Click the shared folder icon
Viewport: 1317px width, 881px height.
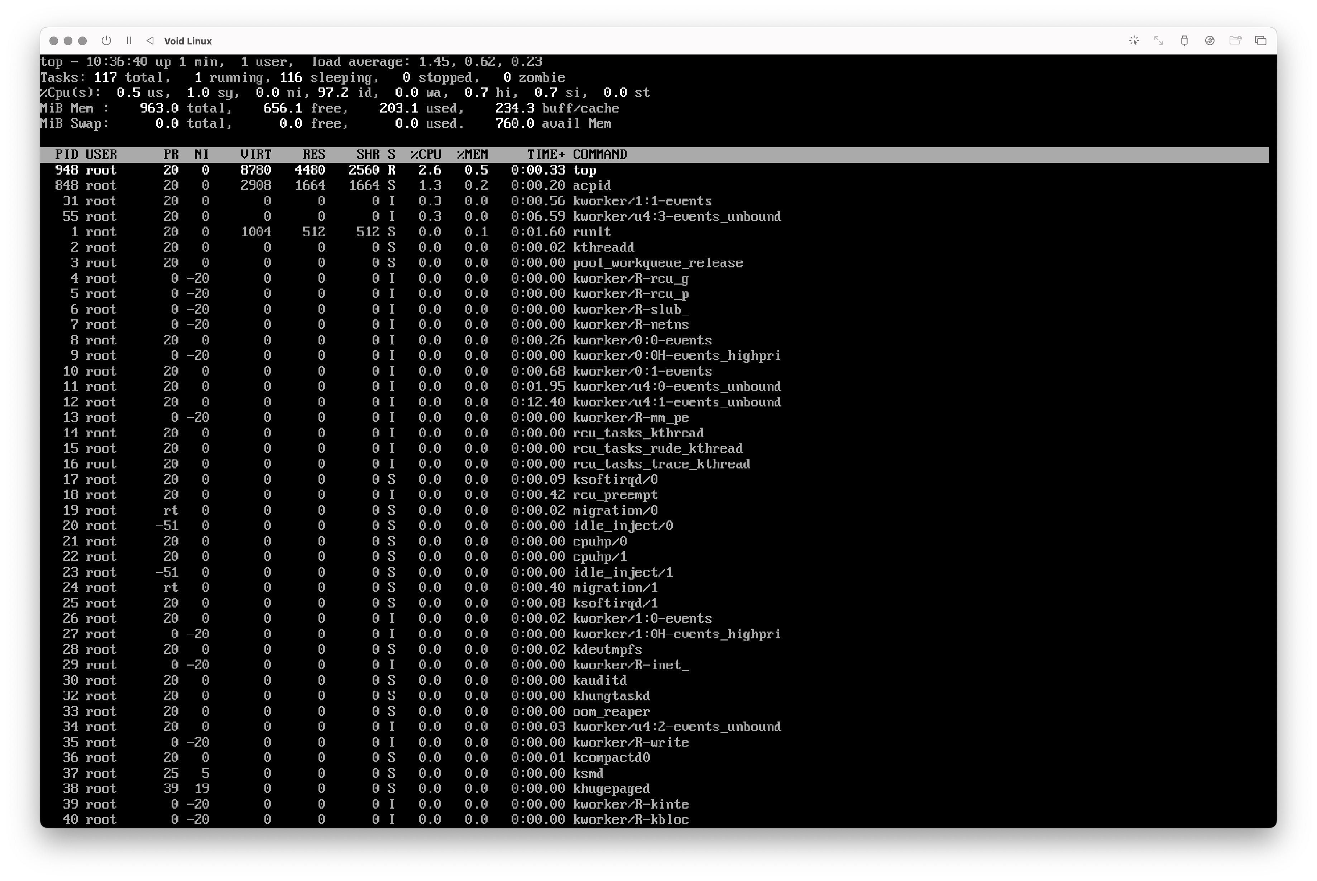click(1235, 41)
